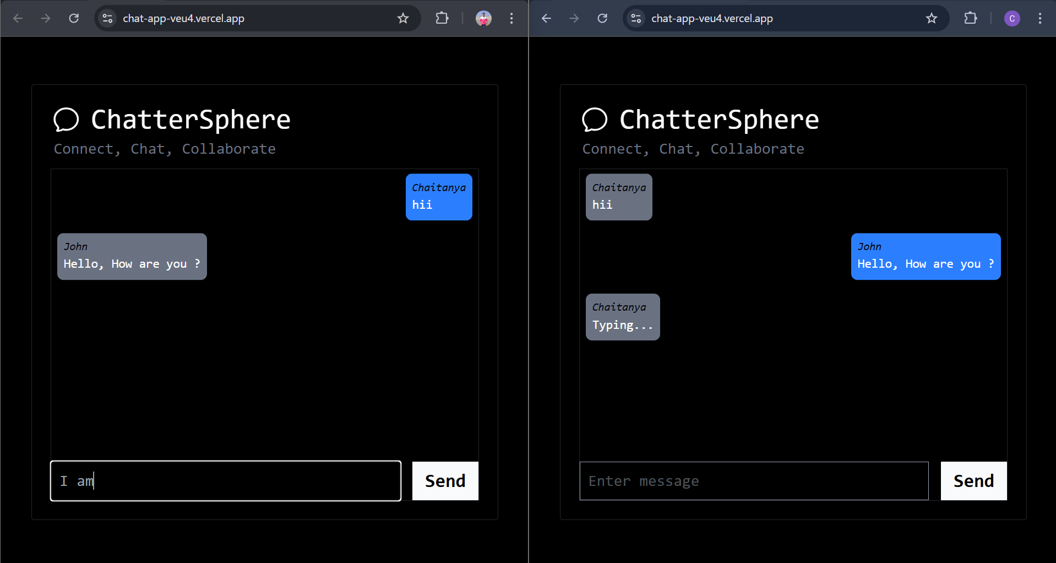Image resolution: width=1056 pixels, height=563 pixels.
Task: Click the forward arrow in the right browser window
Action: (574, 18)
